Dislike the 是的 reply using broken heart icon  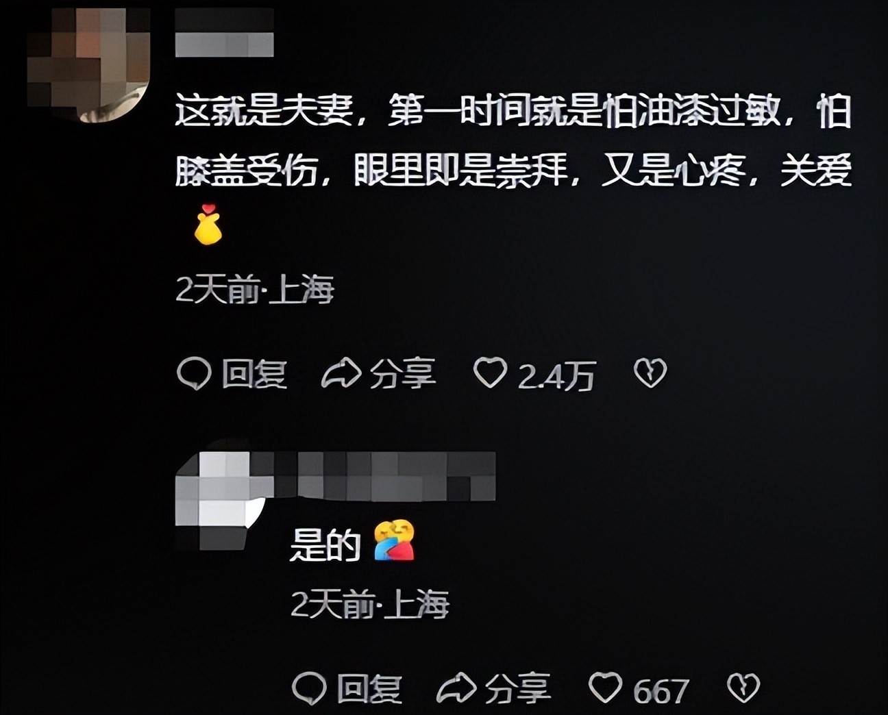tap(743, 688)
